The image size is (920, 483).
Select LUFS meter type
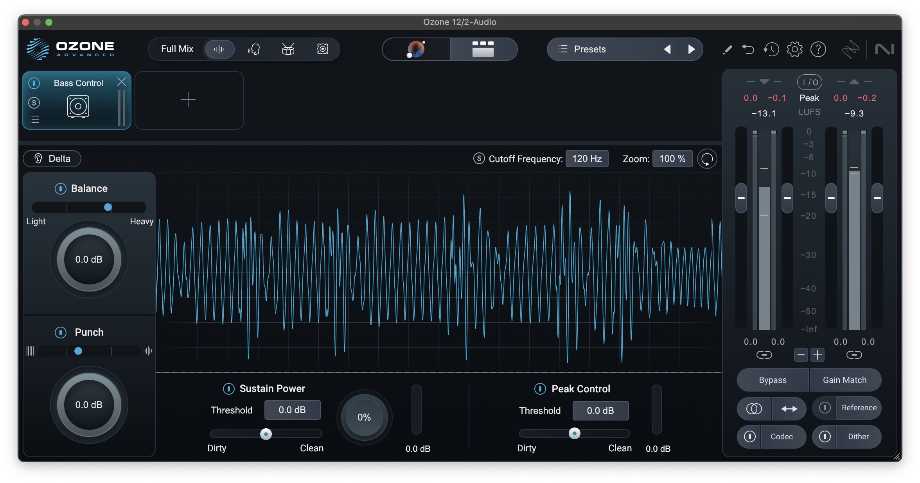click(809, 112)
